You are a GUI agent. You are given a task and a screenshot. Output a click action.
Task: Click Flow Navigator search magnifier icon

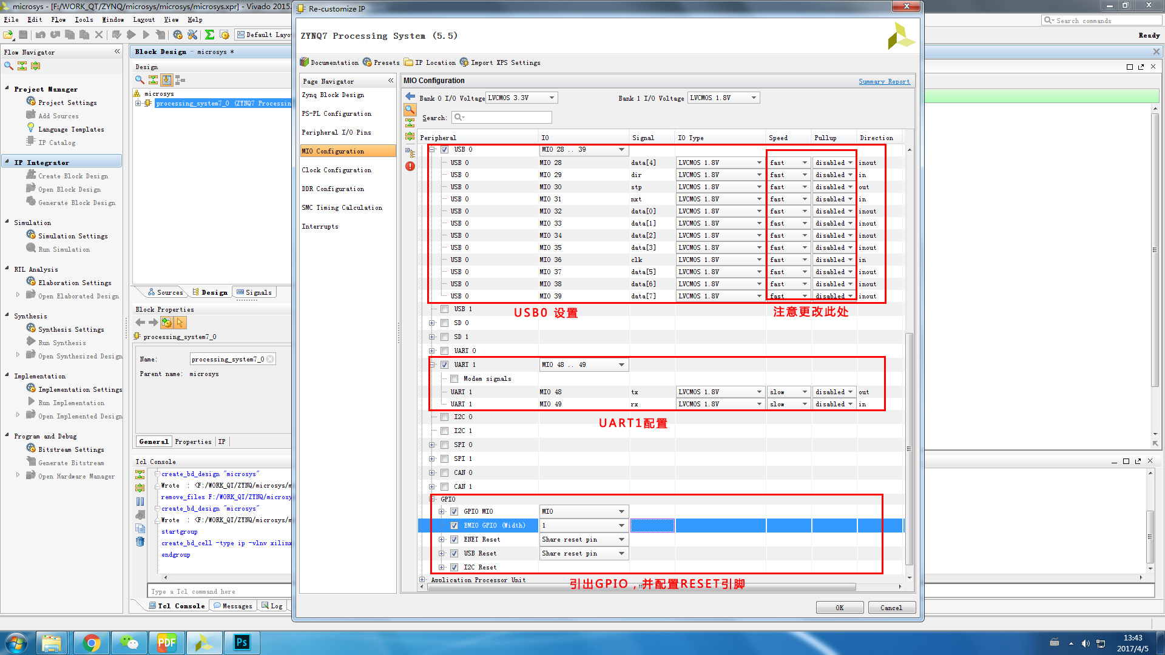pyautogui.click(x=8, y=65)
